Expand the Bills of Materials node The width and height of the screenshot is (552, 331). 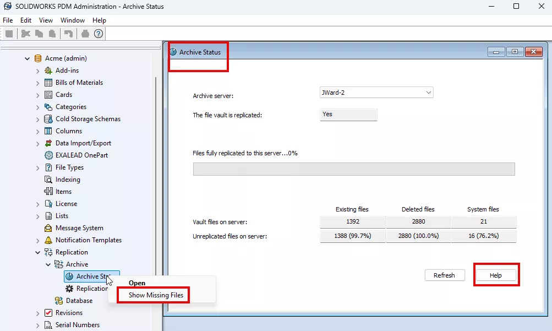tap(37, 83)
